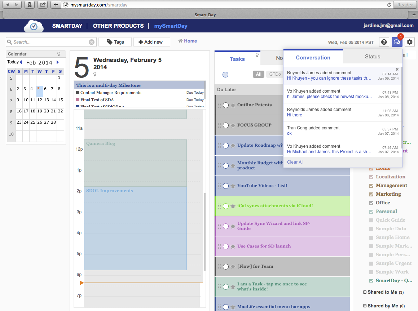Image resolution: width=418 pixels, height=311 pixels.
Task: Click the Tasks tab lightbulb hint icon
Action: [257, 55]
